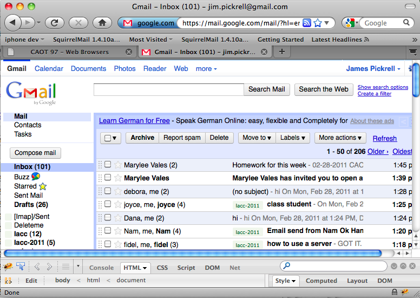Click the Firebug search box

point(333,266)
